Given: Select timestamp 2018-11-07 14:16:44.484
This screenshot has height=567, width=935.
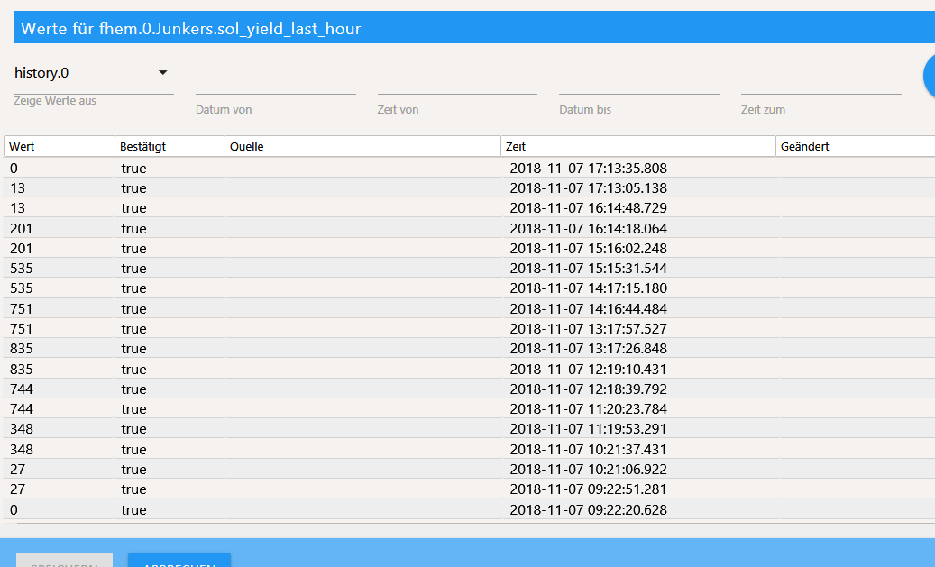Looking at the screenshot, I should [588, 309].
